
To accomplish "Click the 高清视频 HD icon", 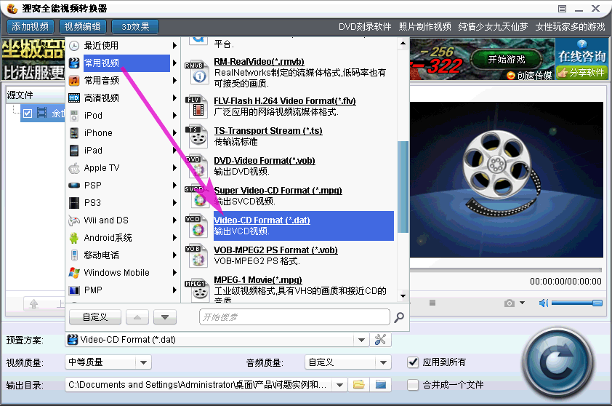I will point(74,98).
